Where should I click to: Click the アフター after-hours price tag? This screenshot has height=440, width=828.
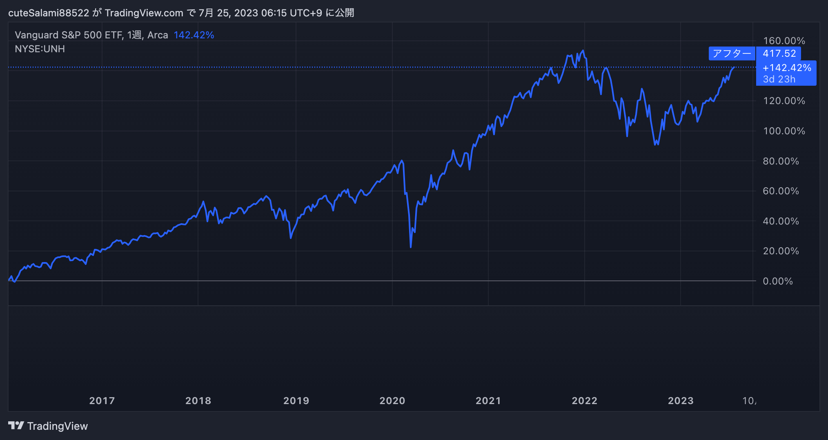click(732, 53)
